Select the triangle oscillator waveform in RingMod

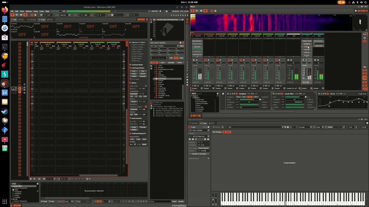(244, 97)
